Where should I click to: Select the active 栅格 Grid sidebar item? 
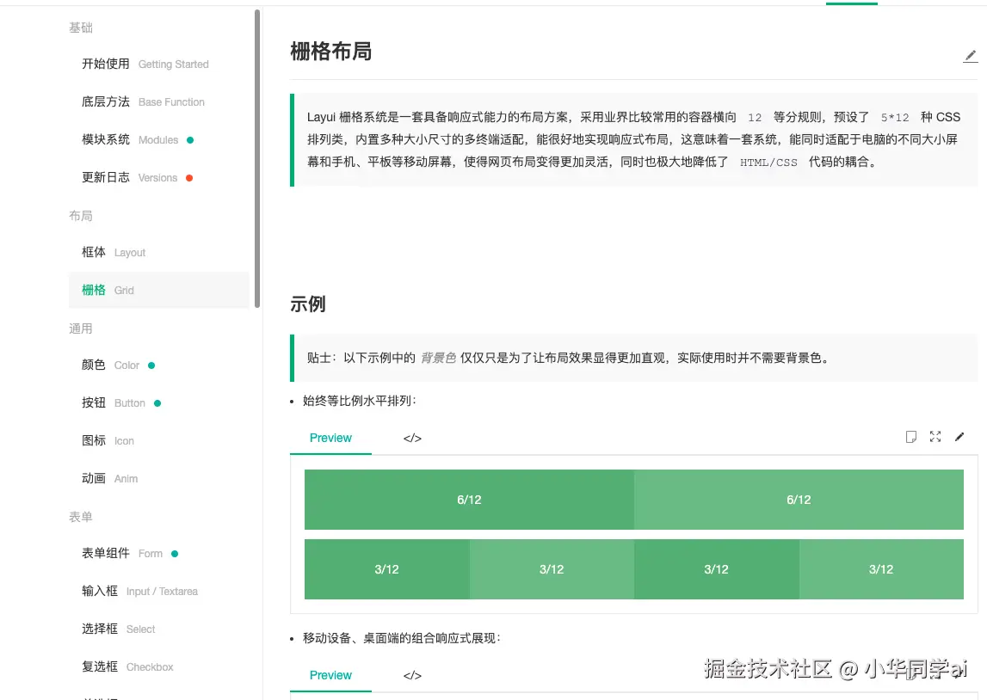click(158, 290)
